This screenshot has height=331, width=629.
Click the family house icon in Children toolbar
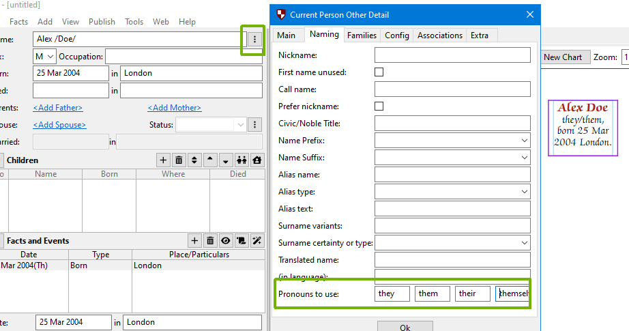[x=257, y=160]
